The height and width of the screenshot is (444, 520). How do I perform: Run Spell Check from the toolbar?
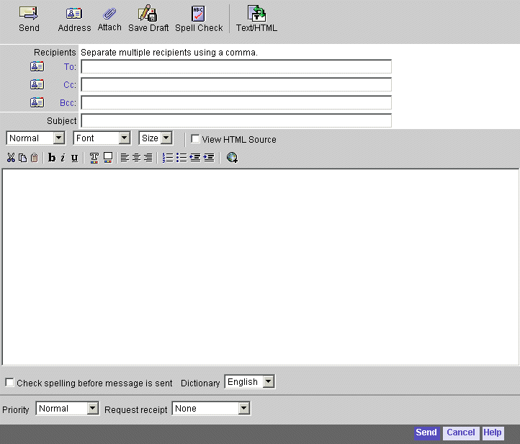[198, 14]
